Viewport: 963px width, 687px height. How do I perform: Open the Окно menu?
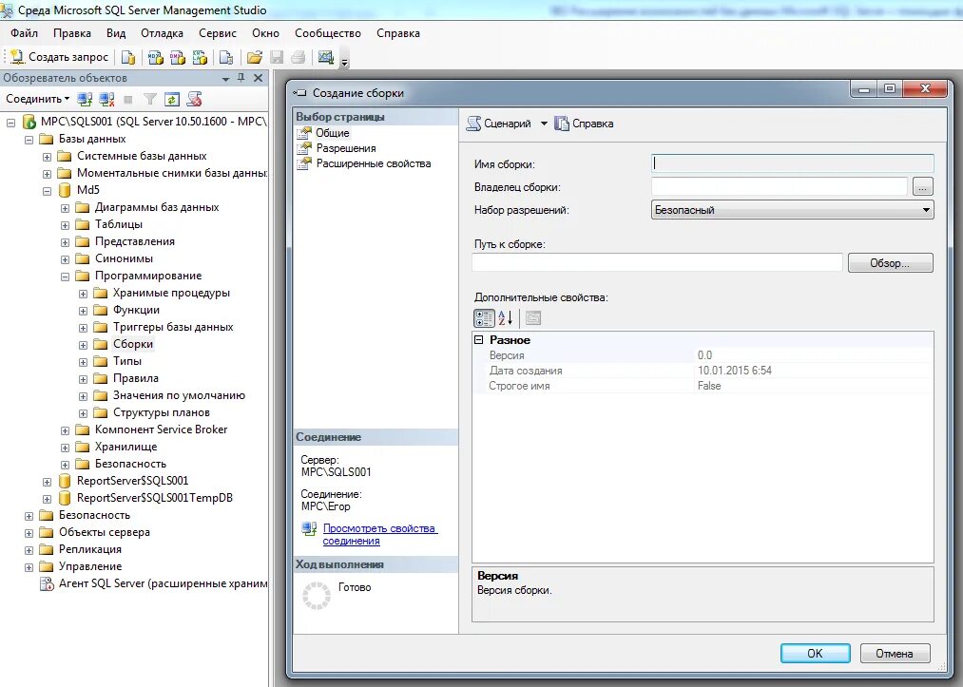[265, 33]
